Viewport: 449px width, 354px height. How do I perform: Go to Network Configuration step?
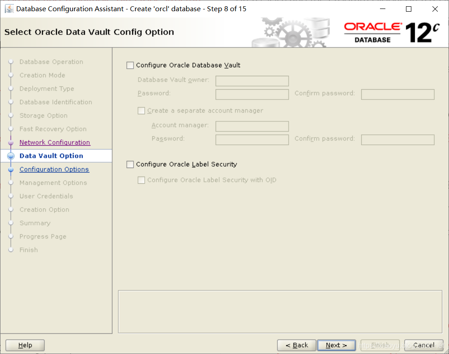click(55, 142)
